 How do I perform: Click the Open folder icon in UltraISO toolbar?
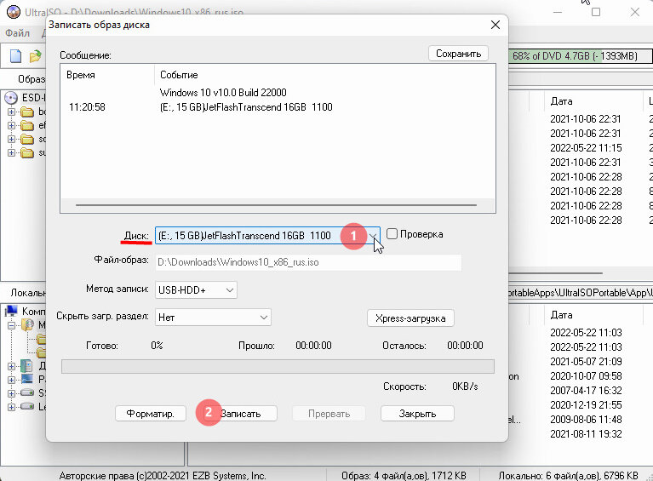(36, 56)
